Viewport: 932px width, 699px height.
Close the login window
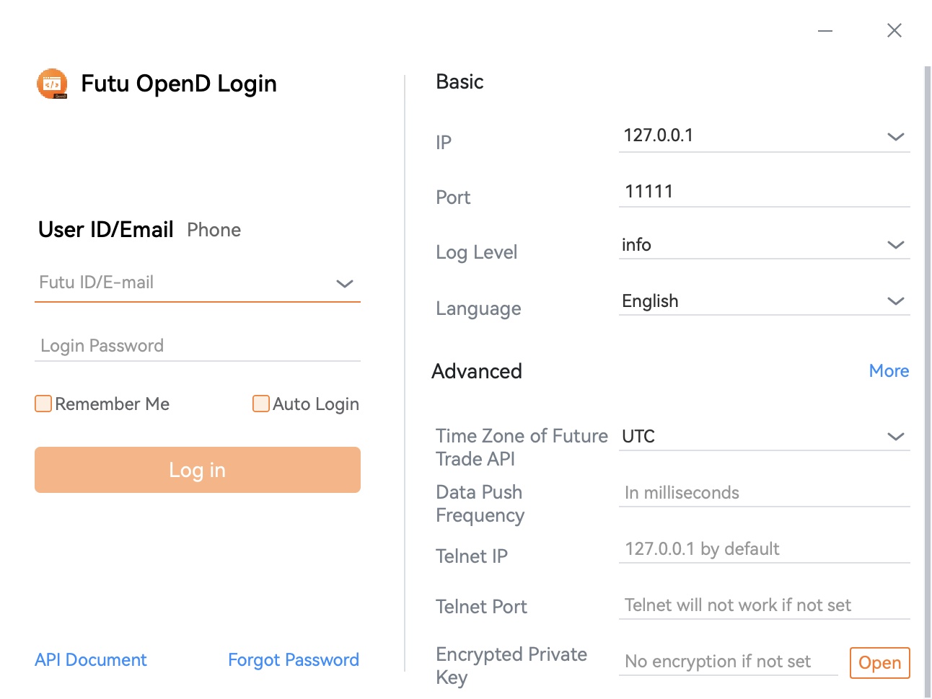point(894,30)
